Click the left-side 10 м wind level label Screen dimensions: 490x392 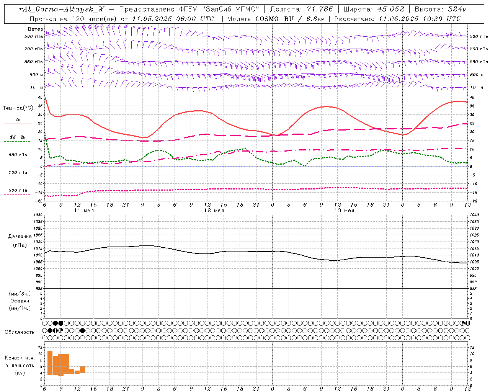click(x=36, y=87)
